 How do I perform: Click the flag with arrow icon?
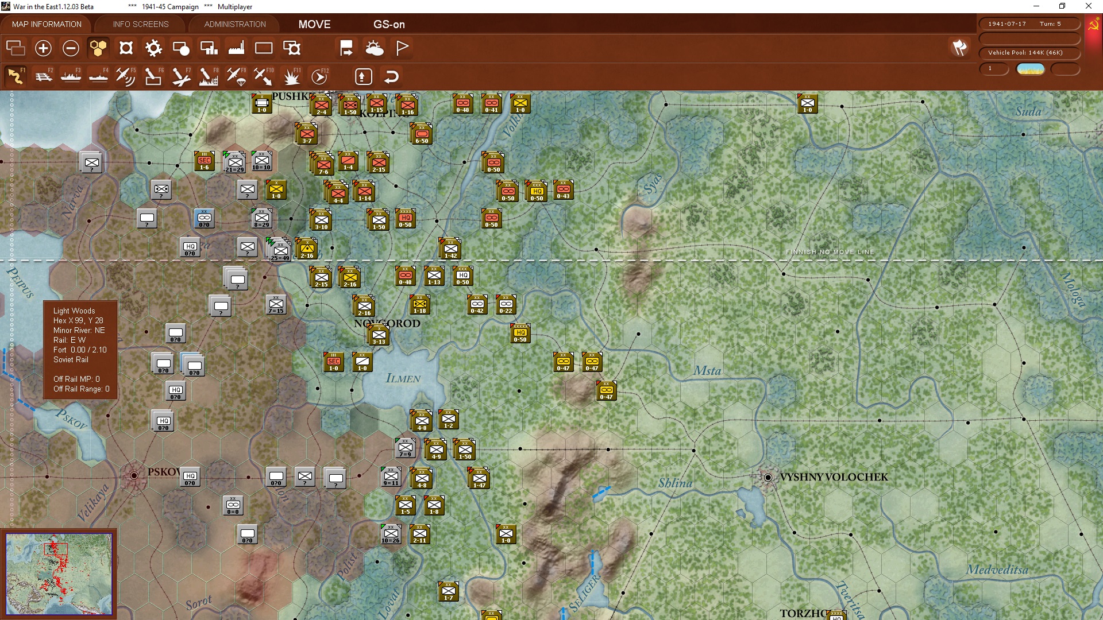[x=346, y=48]
